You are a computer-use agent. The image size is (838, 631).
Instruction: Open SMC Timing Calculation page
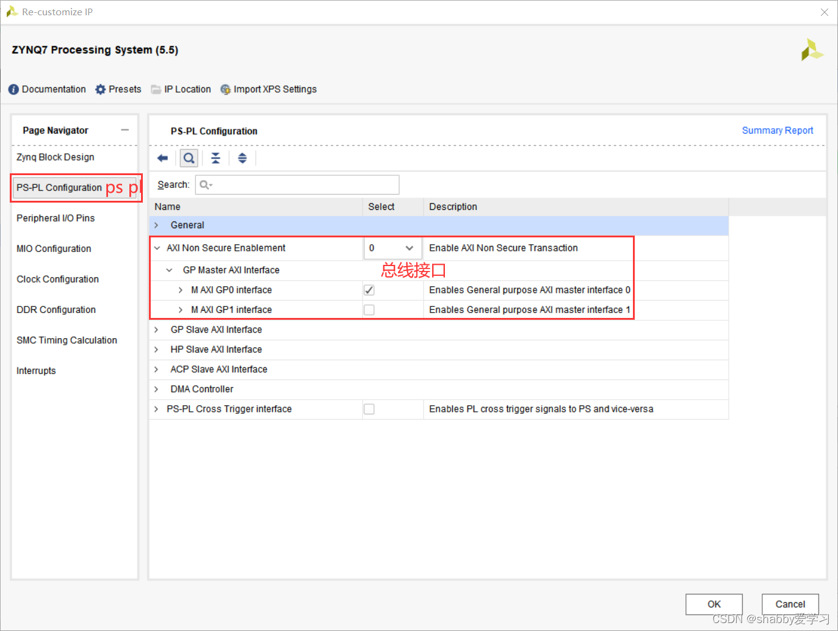(67, 340)
